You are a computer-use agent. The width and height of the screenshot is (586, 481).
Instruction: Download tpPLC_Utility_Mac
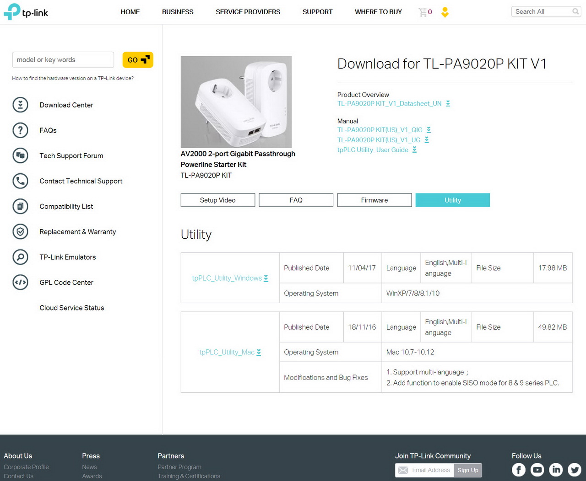(227, 352)
